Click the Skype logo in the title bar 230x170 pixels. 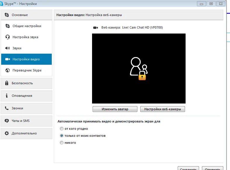click(1, 4)
